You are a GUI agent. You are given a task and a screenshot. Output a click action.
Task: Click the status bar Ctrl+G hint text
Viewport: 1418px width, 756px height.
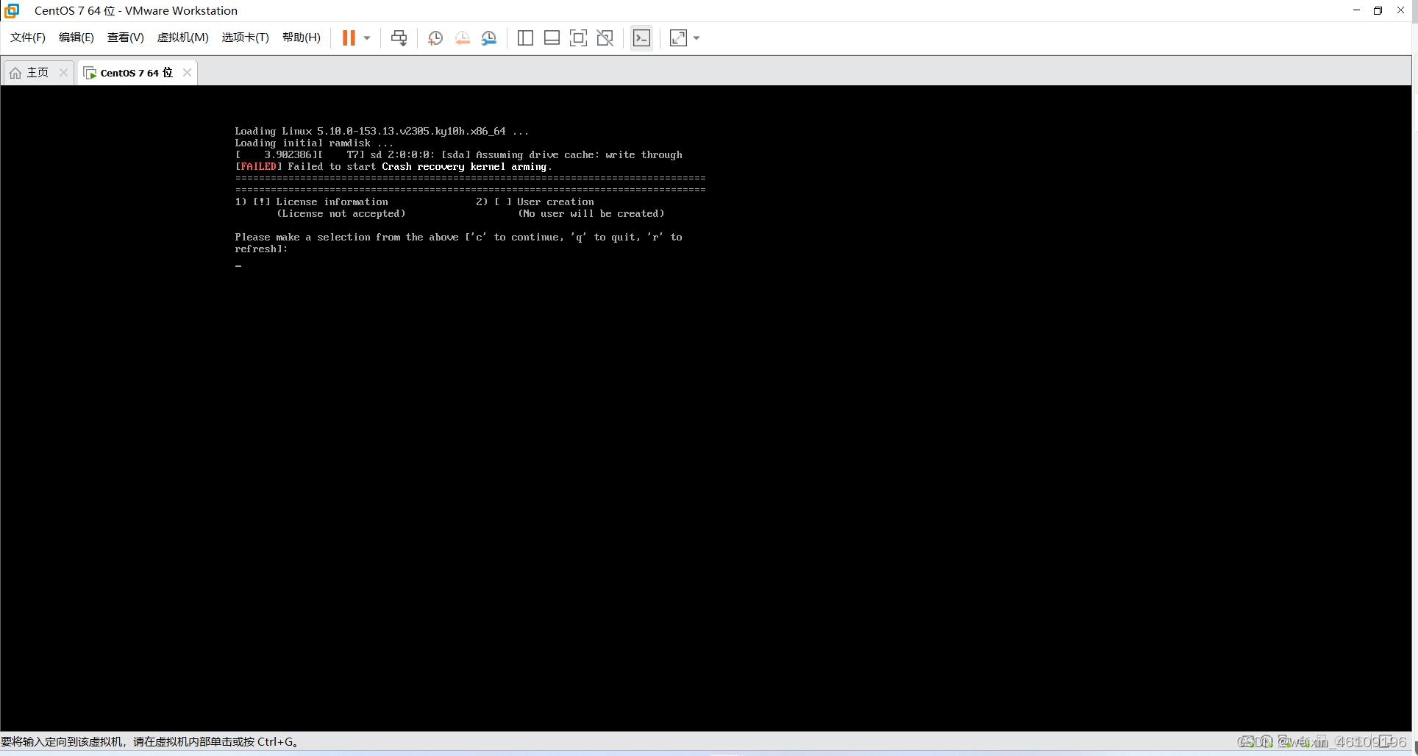pyautogui.click(x=150, y=741)
